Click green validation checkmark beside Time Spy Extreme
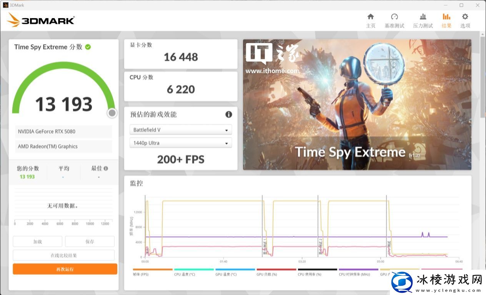Viewport: 486px width, 295px height. (x=88, y=47)
